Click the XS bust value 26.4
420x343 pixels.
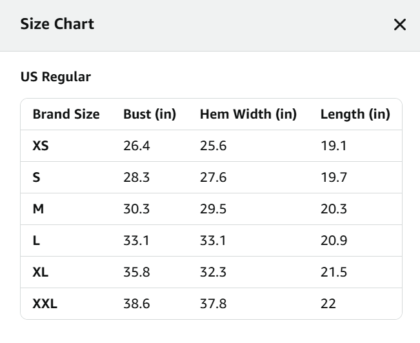[x=136, y=146]
